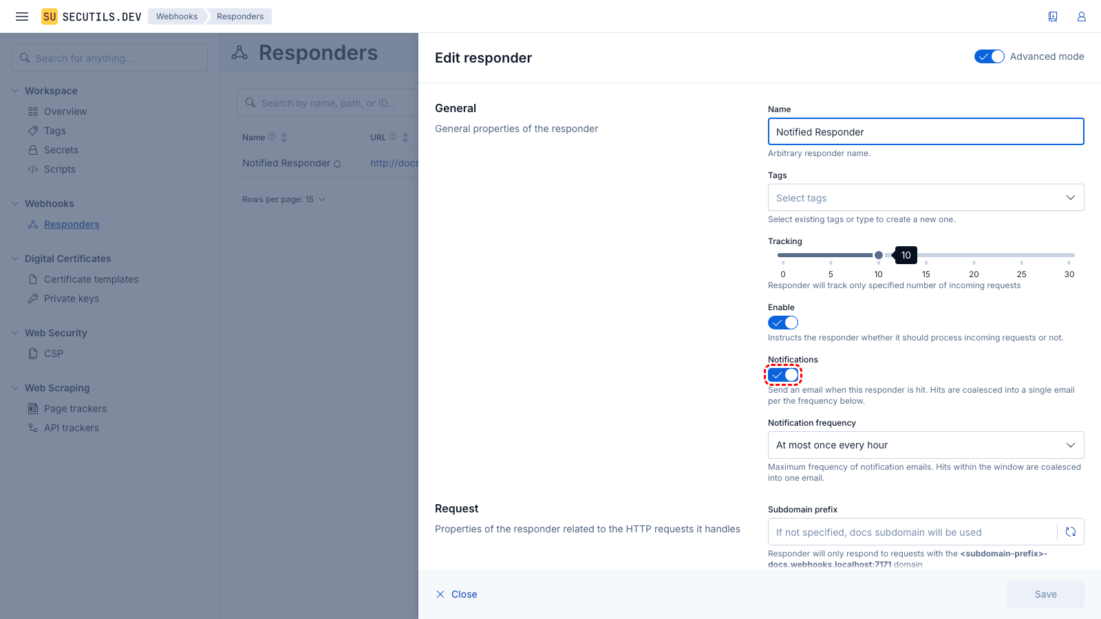The height and width of the screenshot is (619, 1101).
Task: Click the Scripts code icon
Action: 33,169
